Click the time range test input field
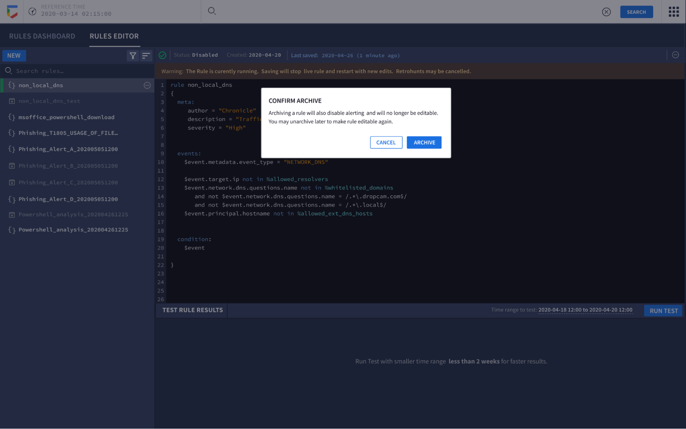The height and width of the screenshot is (429, 686). tap(585, 309)
